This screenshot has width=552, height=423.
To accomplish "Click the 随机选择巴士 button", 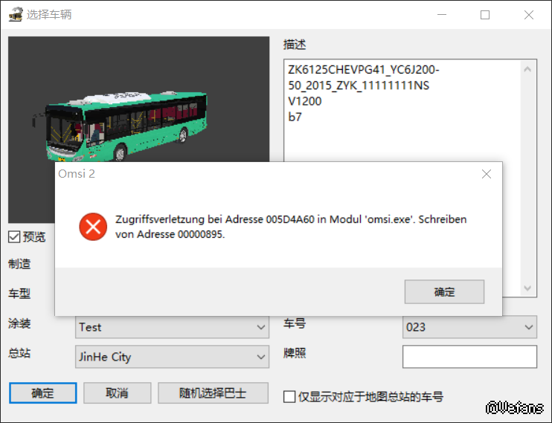I will 213,393.
